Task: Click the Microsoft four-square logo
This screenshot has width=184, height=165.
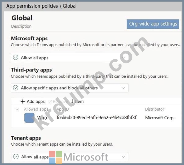Action: click(x=55, y=157)
